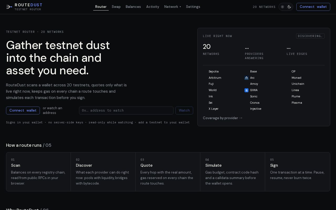Image resolution: width=336 pixels, height=210 pixels.
Task: Open the Router tab
Action: click(x=101, y=7)
